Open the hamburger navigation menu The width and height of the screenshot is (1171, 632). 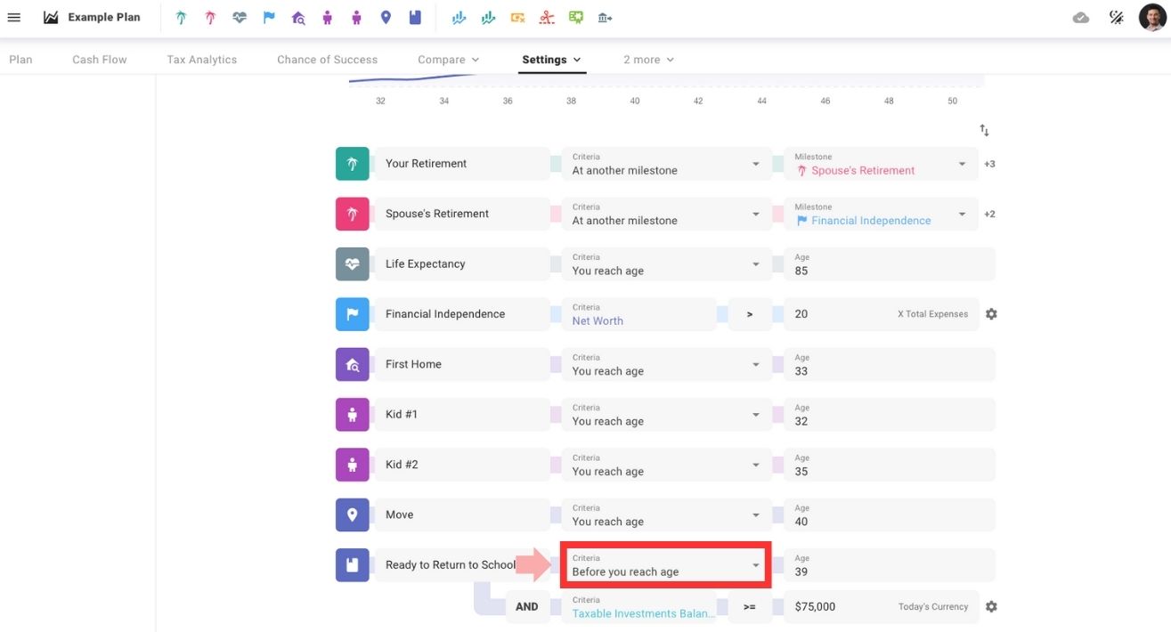(14, 18)
